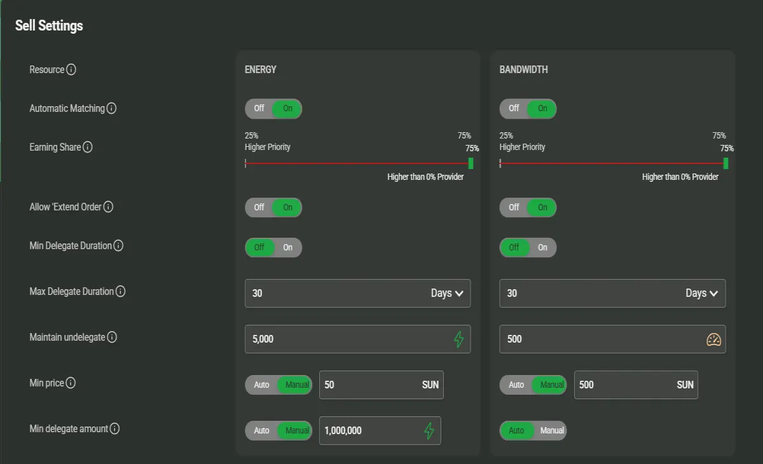This screenshot has width=763, height=464.
Task: Show info for Automatic Matching setting
Action: [111, 108]
